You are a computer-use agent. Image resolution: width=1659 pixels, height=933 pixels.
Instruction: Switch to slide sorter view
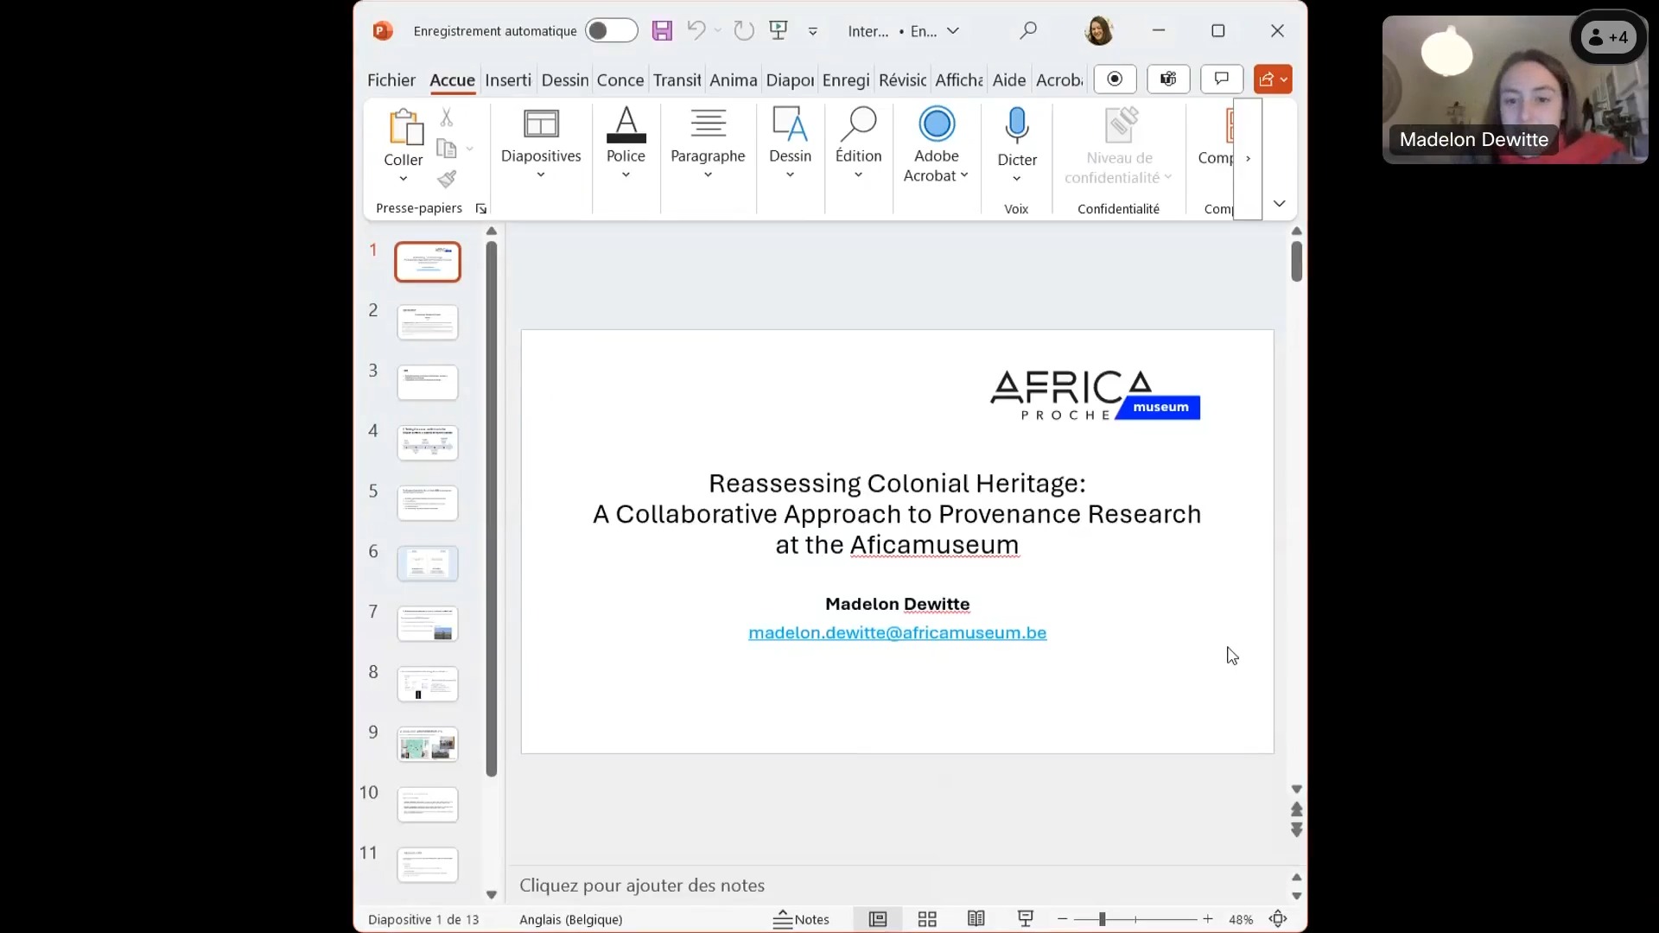[x=927, y=919]
